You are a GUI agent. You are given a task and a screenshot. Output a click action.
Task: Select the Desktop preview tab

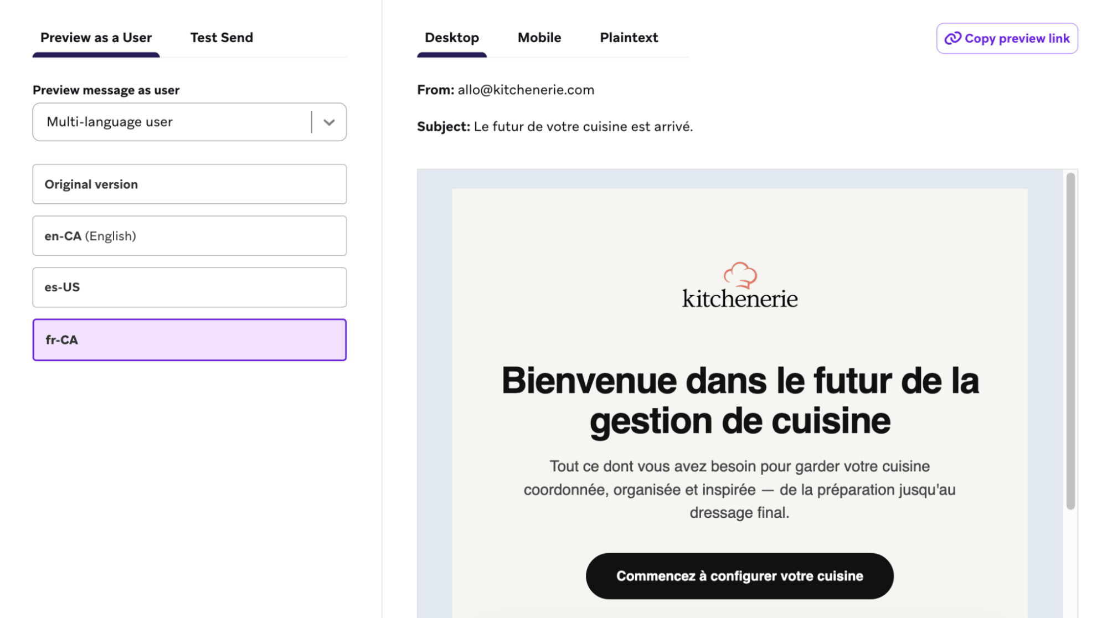point(451,38)
